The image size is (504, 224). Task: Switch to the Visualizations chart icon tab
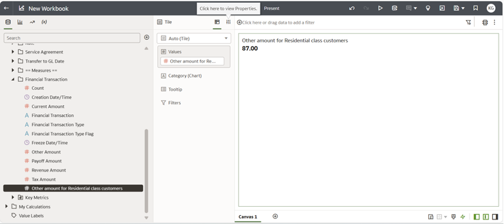pos(20,22)
